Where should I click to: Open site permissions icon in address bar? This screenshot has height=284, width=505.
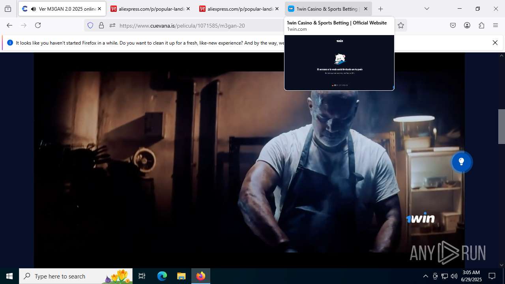tap(112, 25)
